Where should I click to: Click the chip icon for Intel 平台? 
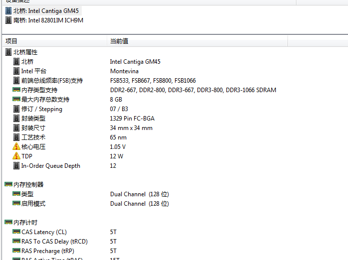click(x=16, y=71)
